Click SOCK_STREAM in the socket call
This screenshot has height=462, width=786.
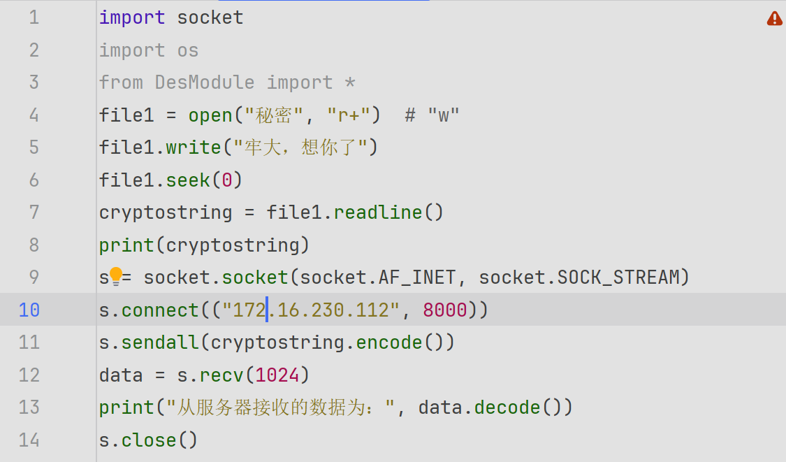pos(618,277)
